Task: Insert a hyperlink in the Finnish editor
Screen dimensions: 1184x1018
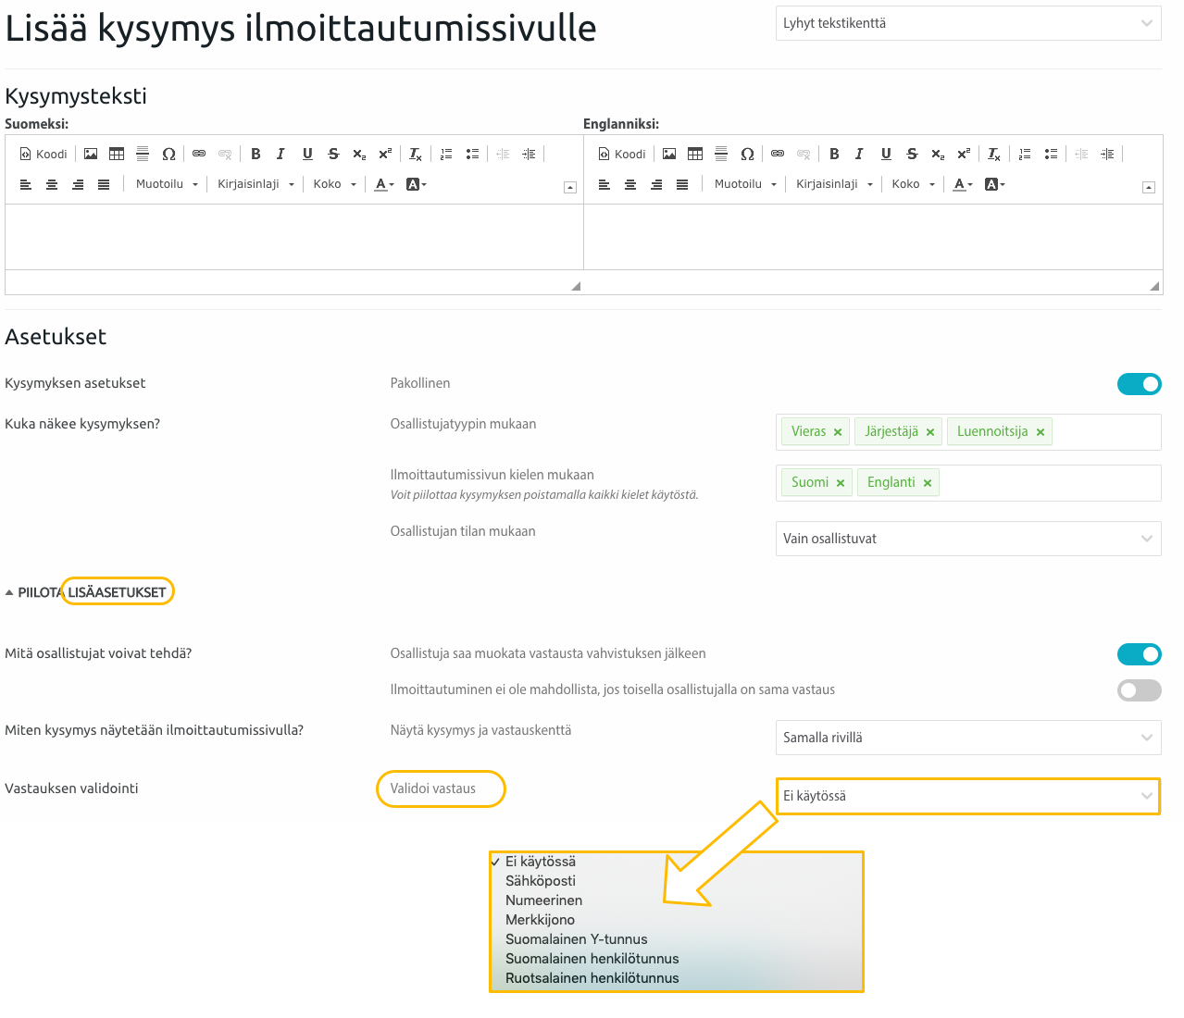Action: 198,154
